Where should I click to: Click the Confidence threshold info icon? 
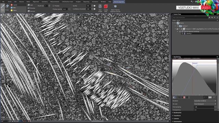[94, 9]
